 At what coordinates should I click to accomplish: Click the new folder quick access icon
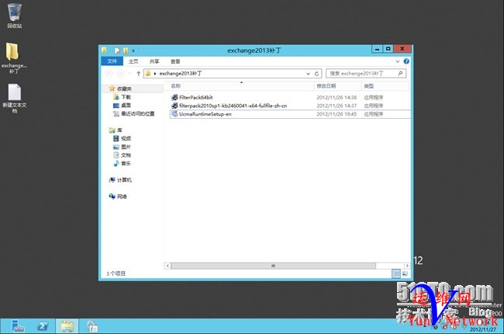[126, 50]
